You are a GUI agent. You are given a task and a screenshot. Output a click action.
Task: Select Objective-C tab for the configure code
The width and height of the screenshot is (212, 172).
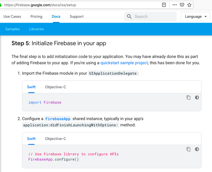(56, 139)
